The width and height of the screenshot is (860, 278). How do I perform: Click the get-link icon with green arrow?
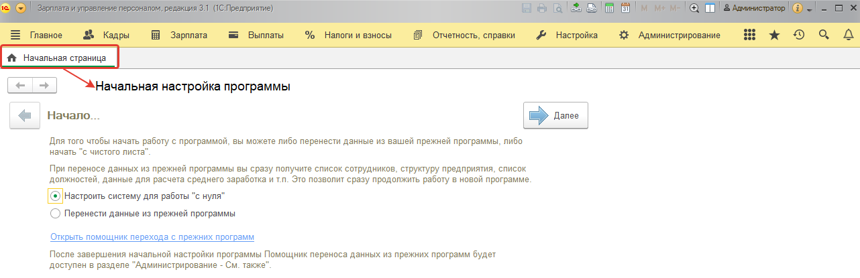point(576,8)
